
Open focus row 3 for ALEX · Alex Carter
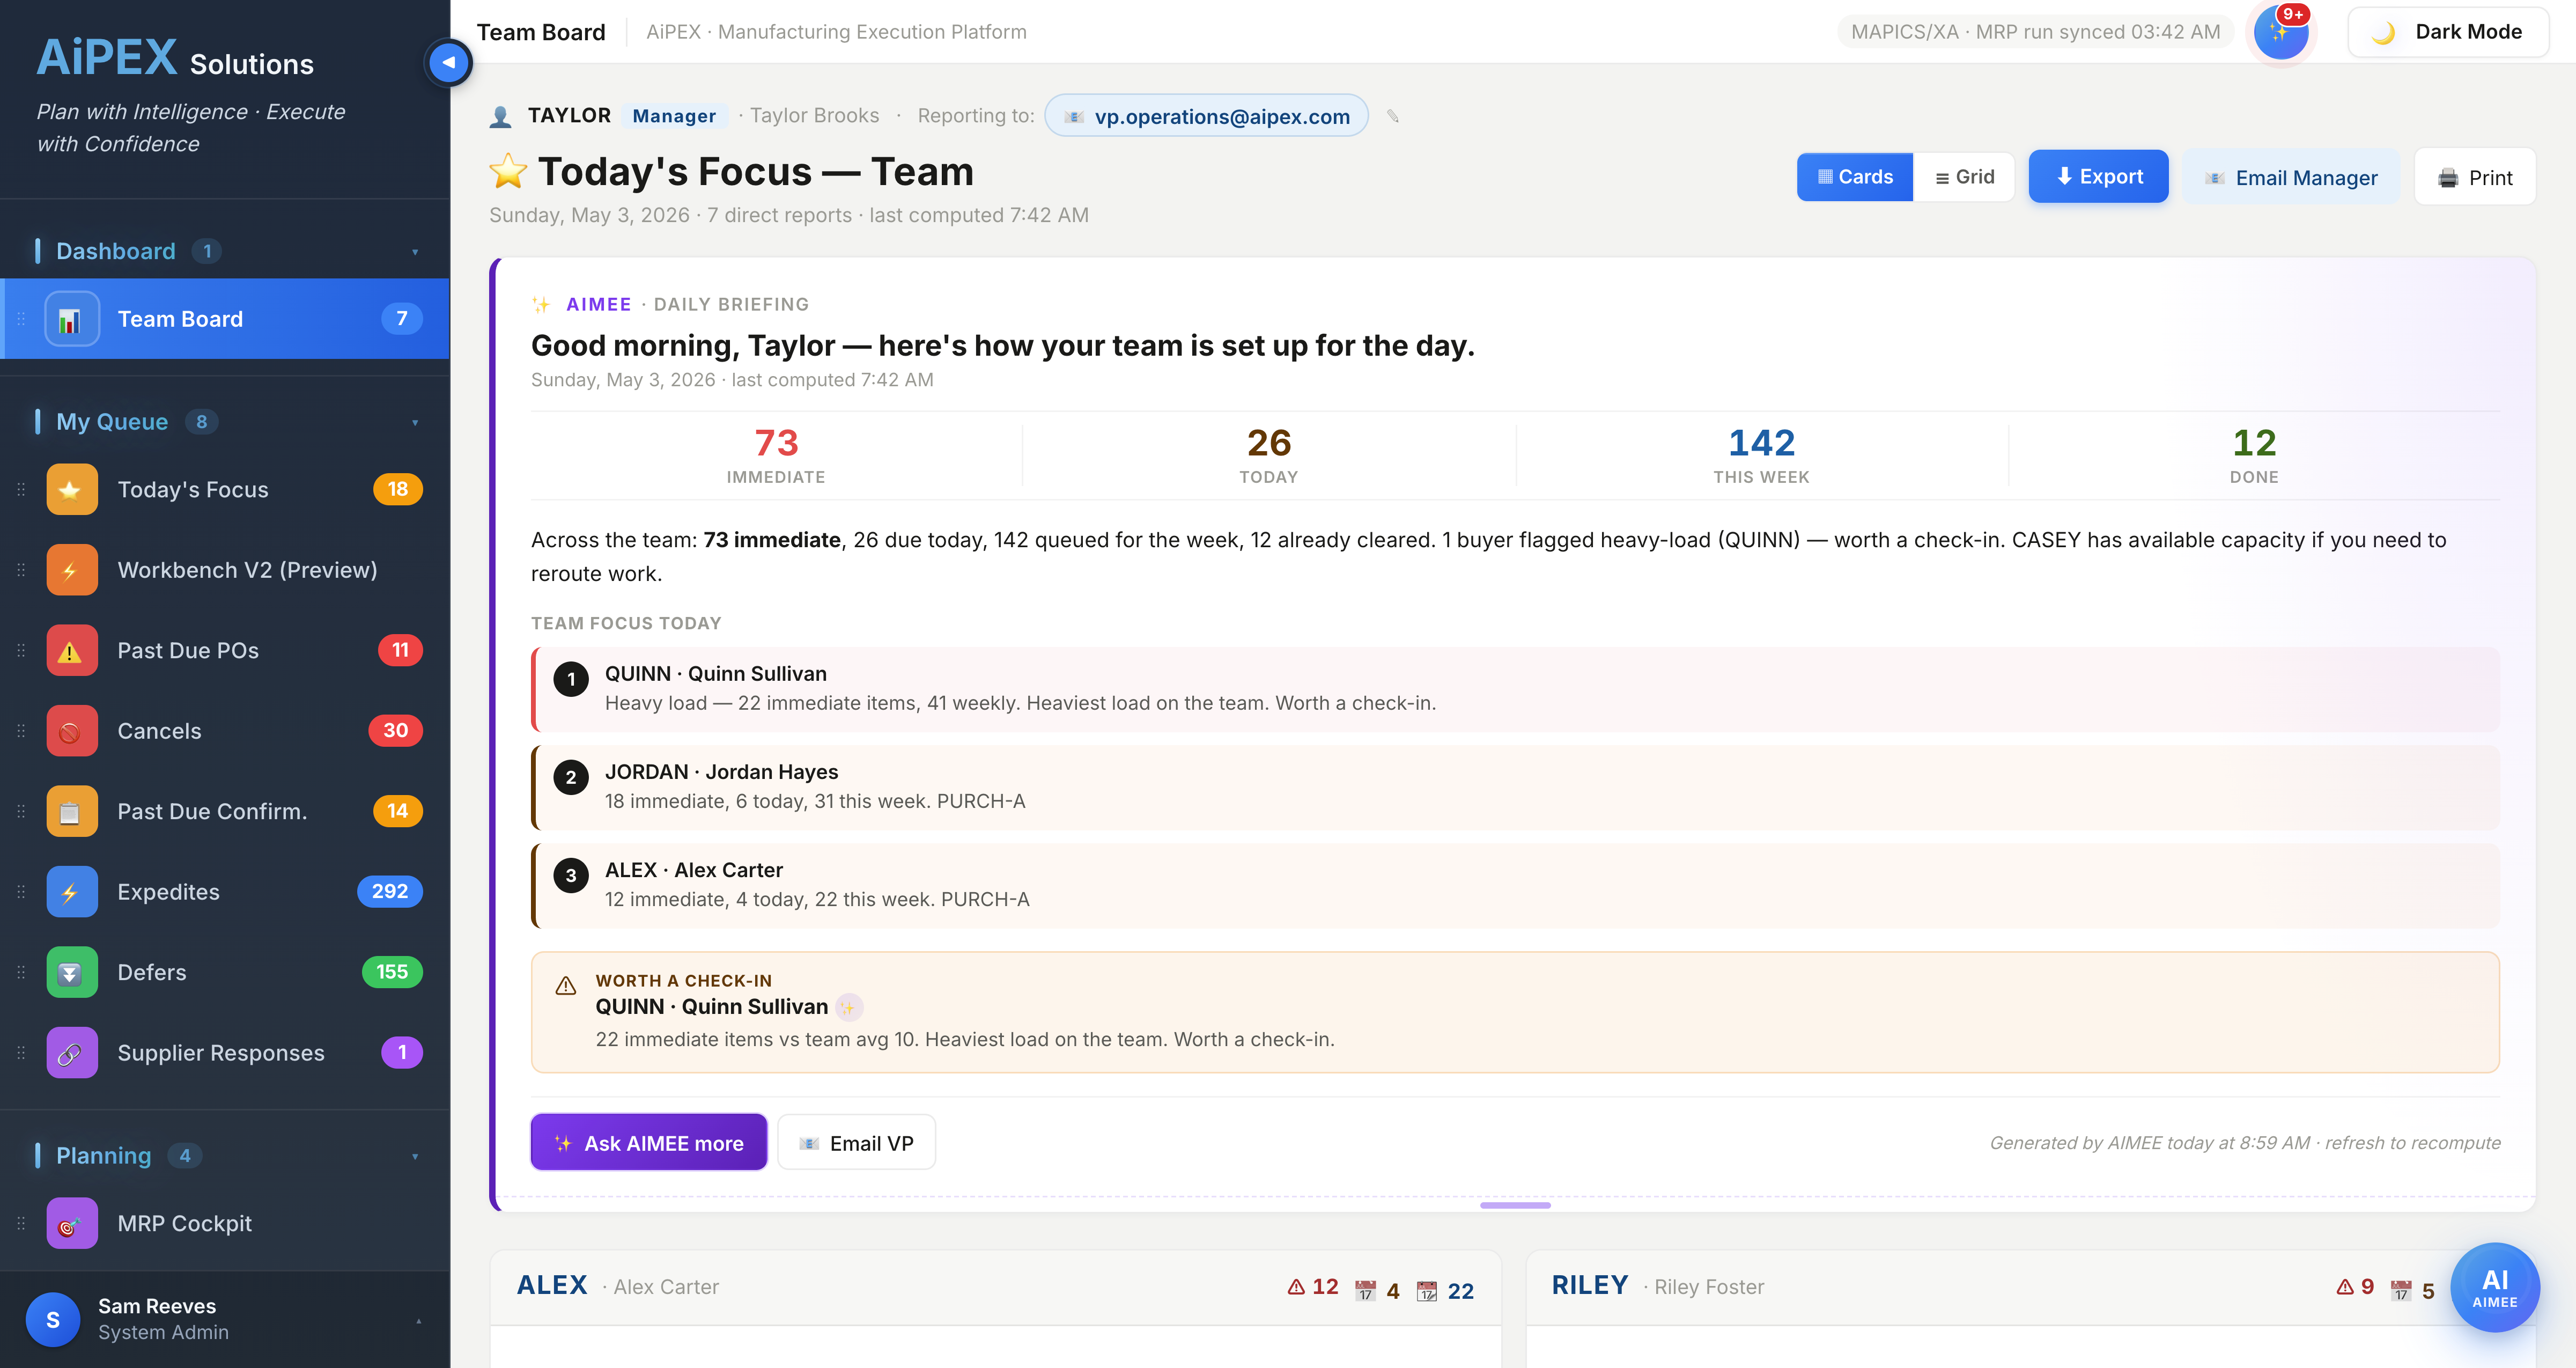click(1516, 885)
